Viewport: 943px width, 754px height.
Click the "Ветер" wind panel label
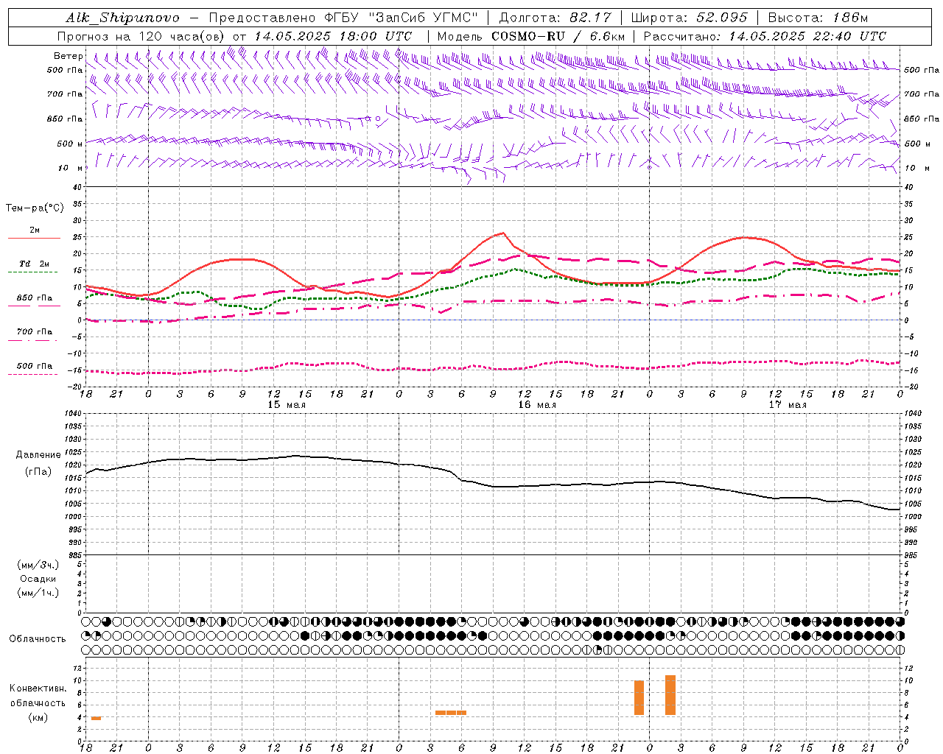(x=69, y=56)
